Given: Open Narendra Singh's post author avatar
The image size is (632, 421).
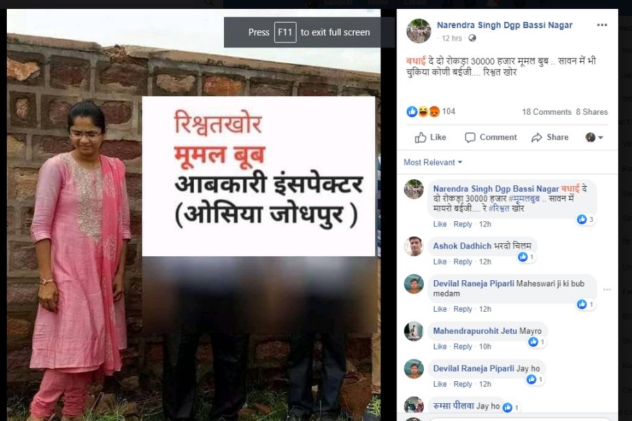Looking at the screenshot, I should (x=418, y=31).
